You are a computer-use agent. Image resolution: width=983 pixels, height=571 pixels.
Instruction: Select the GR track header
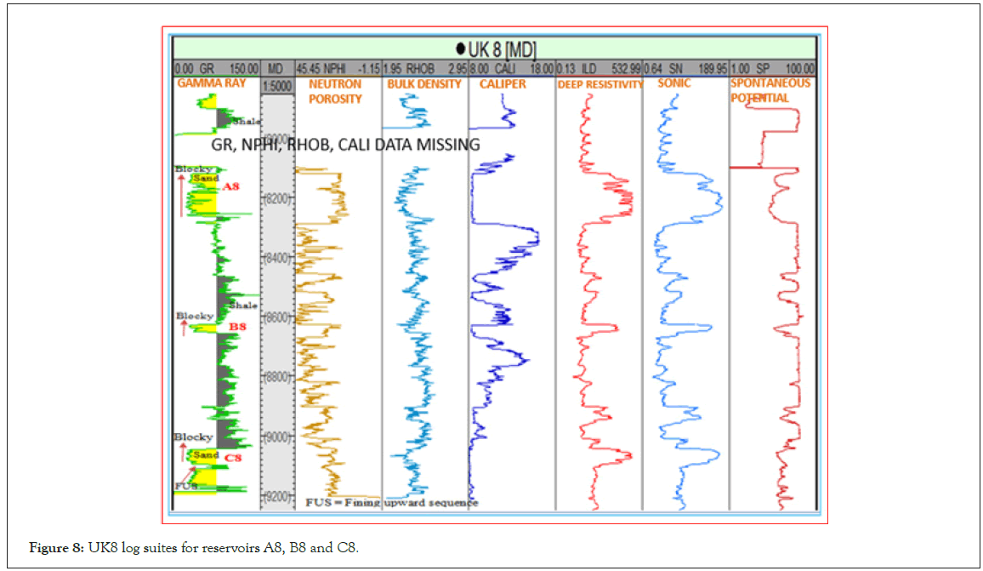215,68
